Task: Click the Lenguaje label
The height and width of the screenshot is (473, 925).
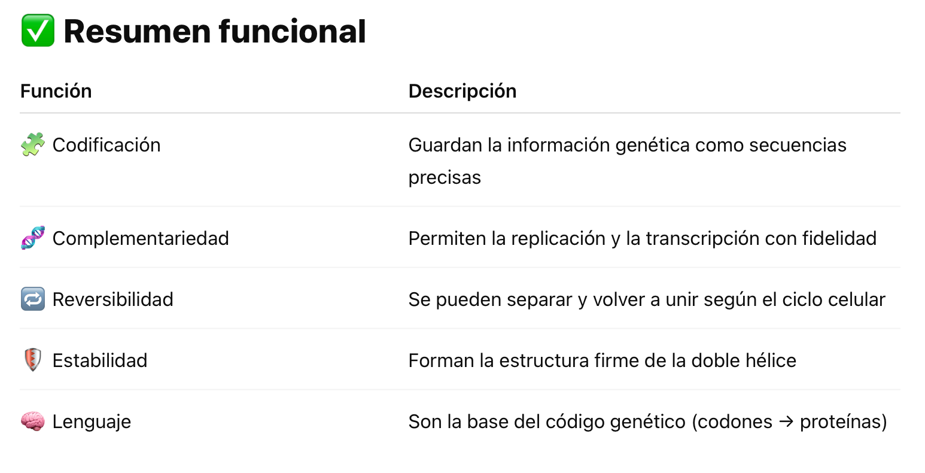Action: [92, 422]
